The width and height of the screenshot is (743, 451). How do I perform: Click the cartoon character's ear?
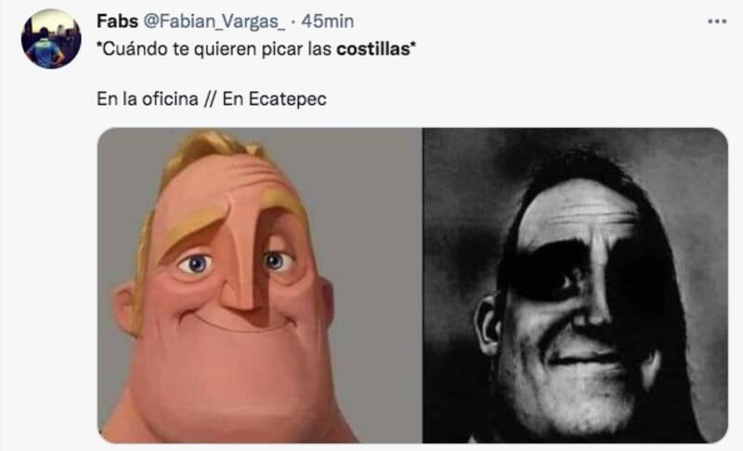(x=124, y=307)
